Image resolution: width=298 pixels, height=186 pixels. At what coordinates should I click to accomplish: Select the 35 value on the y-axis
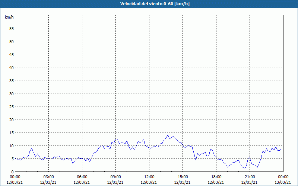tap(11, 81)
